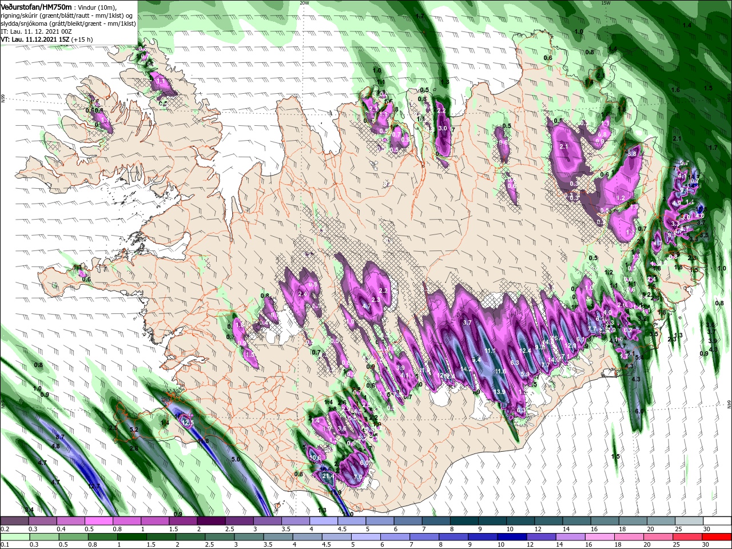Click the '20W' longitude label
Viewport: 732px width, 549px height.
pyautogui.click(x=304, y=3)
